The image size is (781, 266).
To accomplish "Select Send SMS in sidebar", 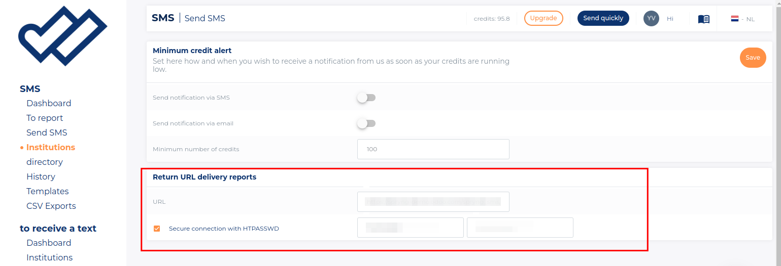I will pyautogui.click(x=47, y=132).
